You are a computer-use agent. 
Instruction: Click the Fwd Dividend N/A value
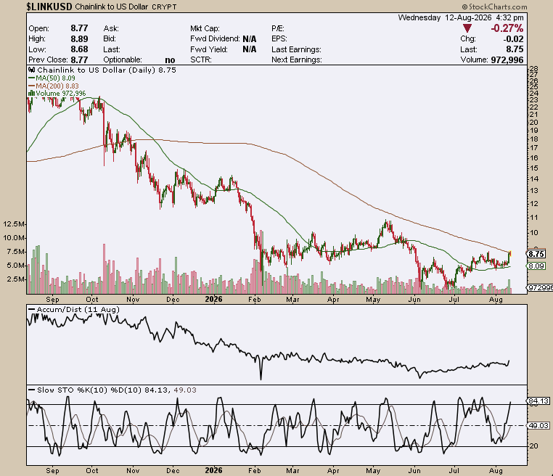point(250,38)
